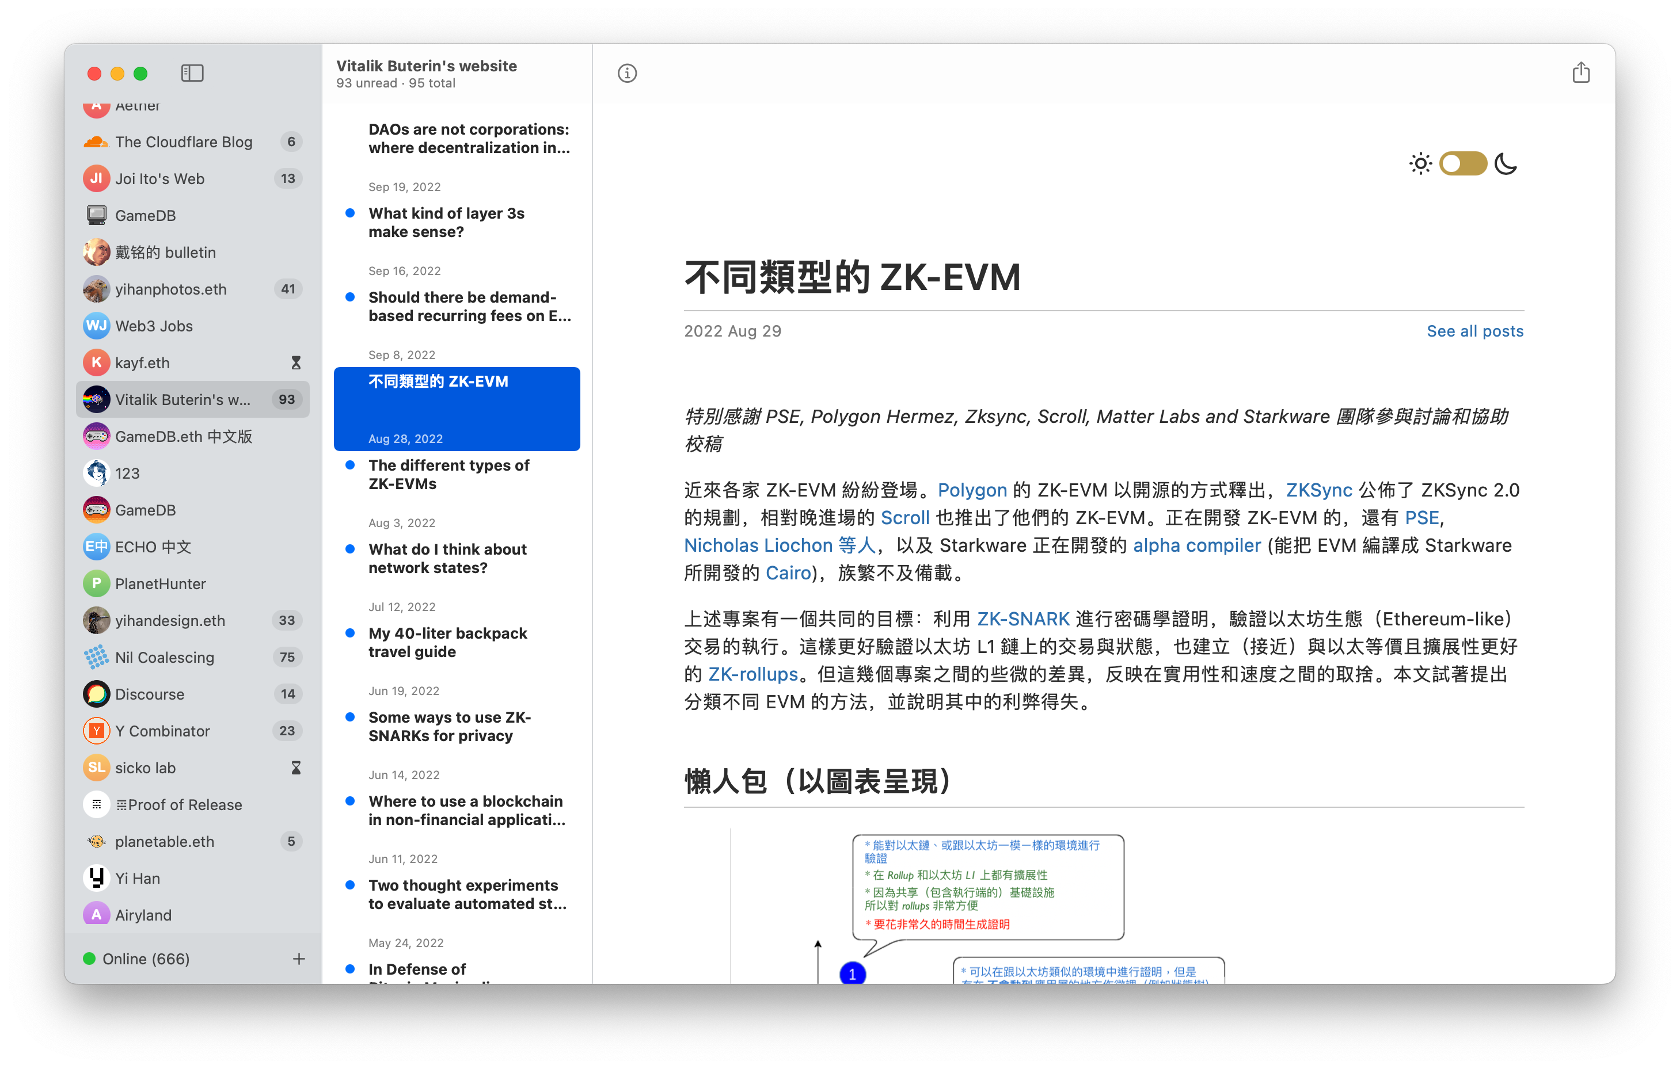Open 'See all posts' link
The width and height of the screenshot is (1680, 1069).
tap(1474, 331)
